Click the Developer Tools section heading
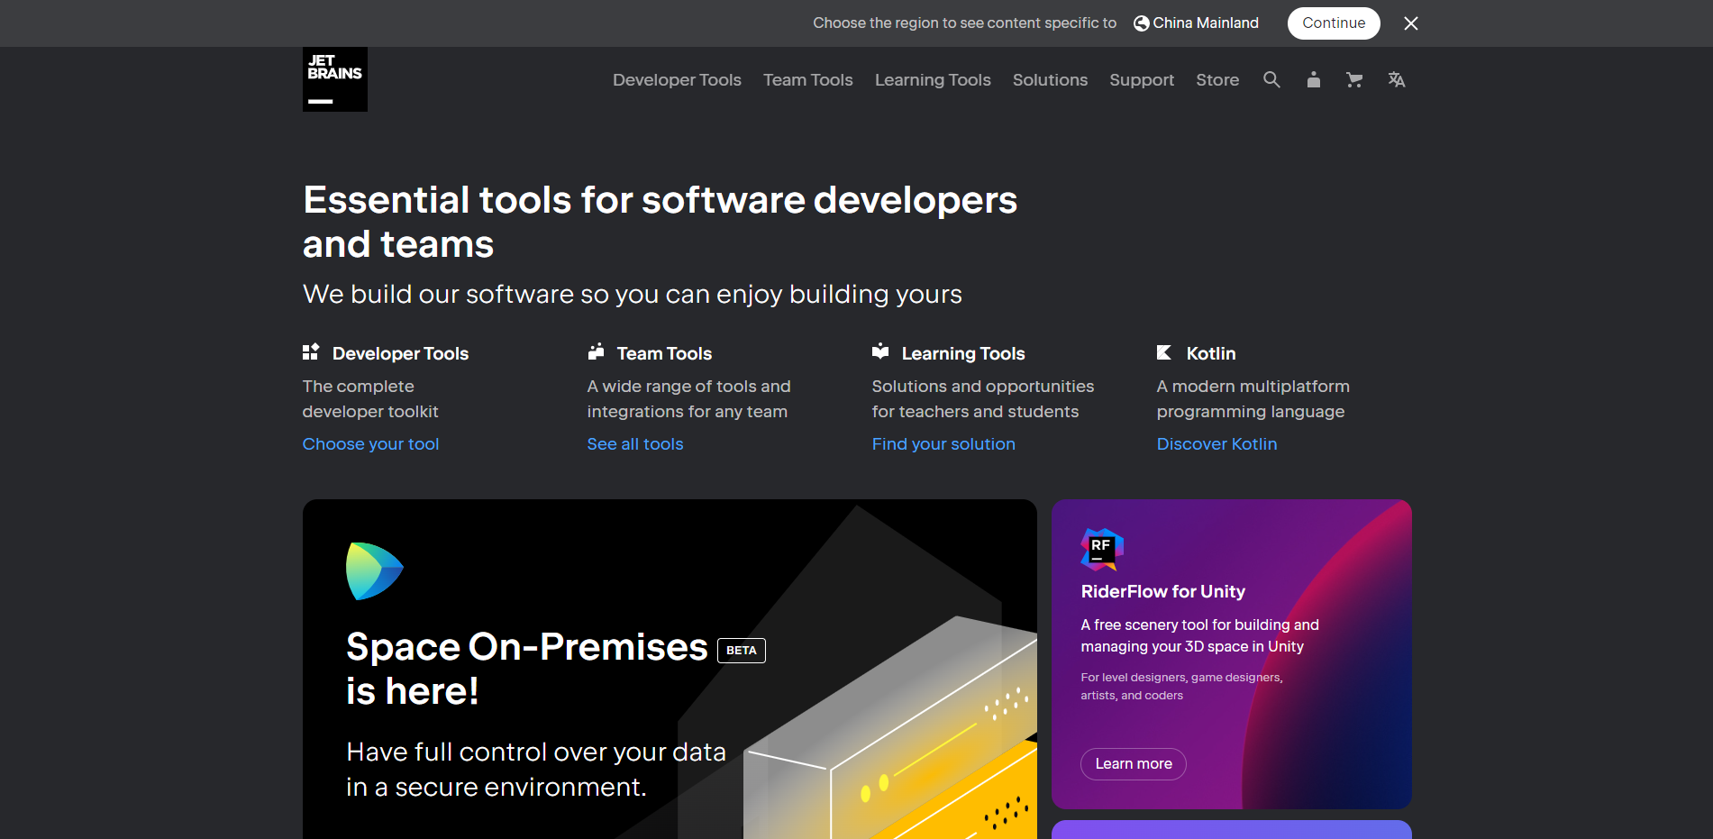The width and height of the screenshot is (1713, 839). pyautogui.click(x=400, y=353)
